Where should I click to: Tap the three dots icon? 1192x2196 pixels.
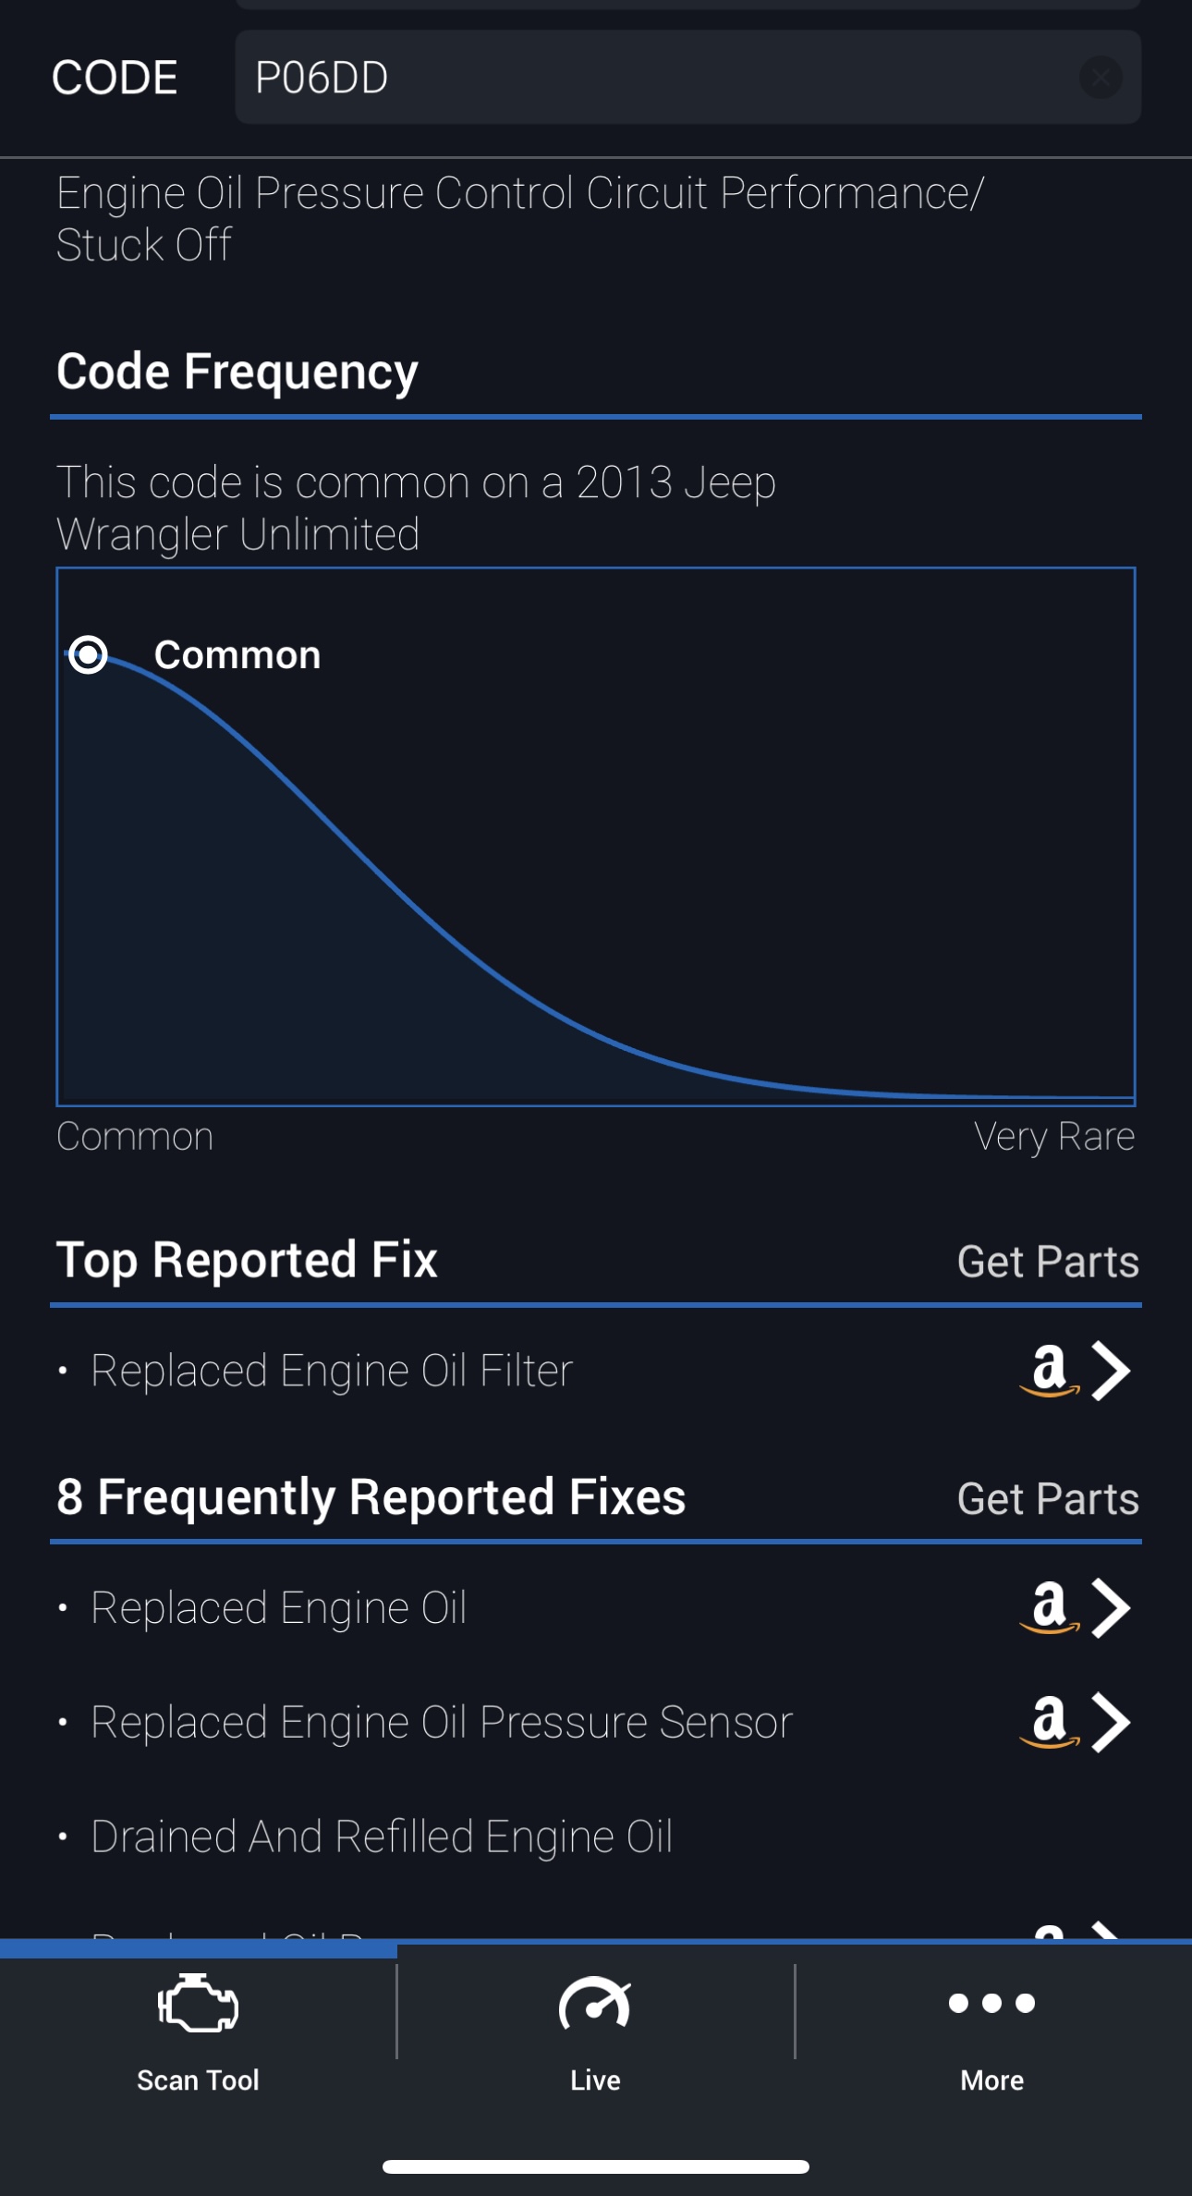pyautogui.click(x=991, y=2003)
